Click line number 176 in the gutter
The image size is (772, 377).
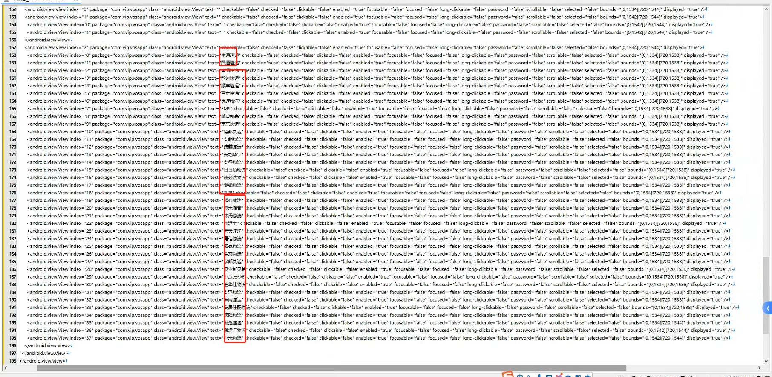tap(13, 193)
